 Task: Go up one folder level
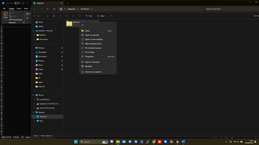pos(47,9)
